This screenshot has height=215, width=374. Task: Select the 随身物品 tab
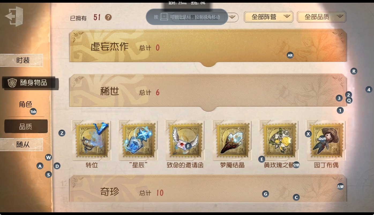point(30,83)
